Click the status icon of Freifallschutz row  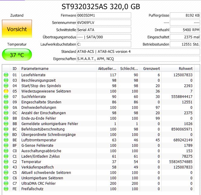pyautogui.click(x=6, y=189)
